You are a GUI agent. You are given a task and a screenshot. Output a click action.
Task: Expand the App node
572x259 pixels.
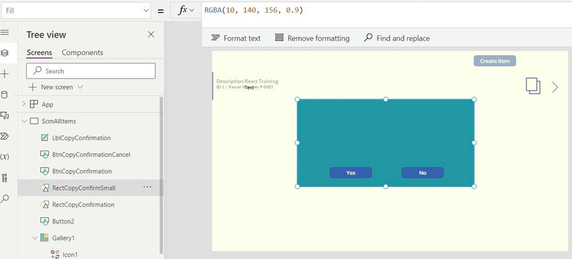24,104
